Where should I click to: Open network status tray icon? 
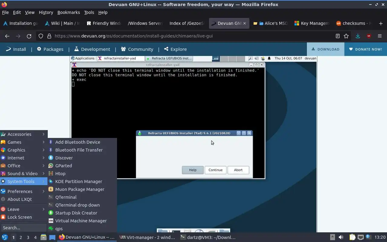point(360,237)
